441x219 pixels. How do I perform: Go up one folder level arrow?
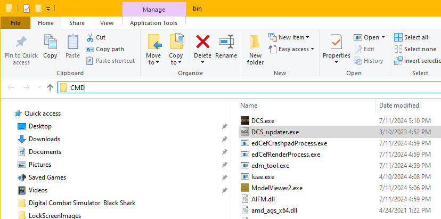(50, 87)
